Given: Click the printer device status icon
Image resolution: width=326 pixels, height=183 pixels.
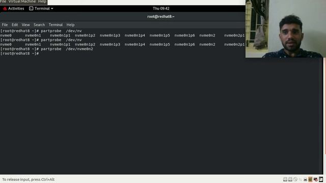Looking at the screenshot, I should point(305,179).
